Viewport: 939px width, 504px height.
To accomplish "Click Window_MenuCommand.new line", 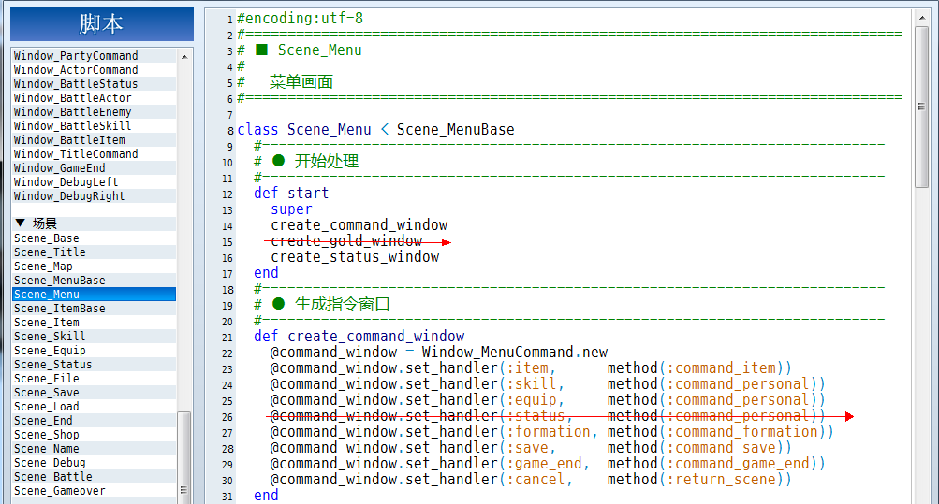I will point(438,353).
